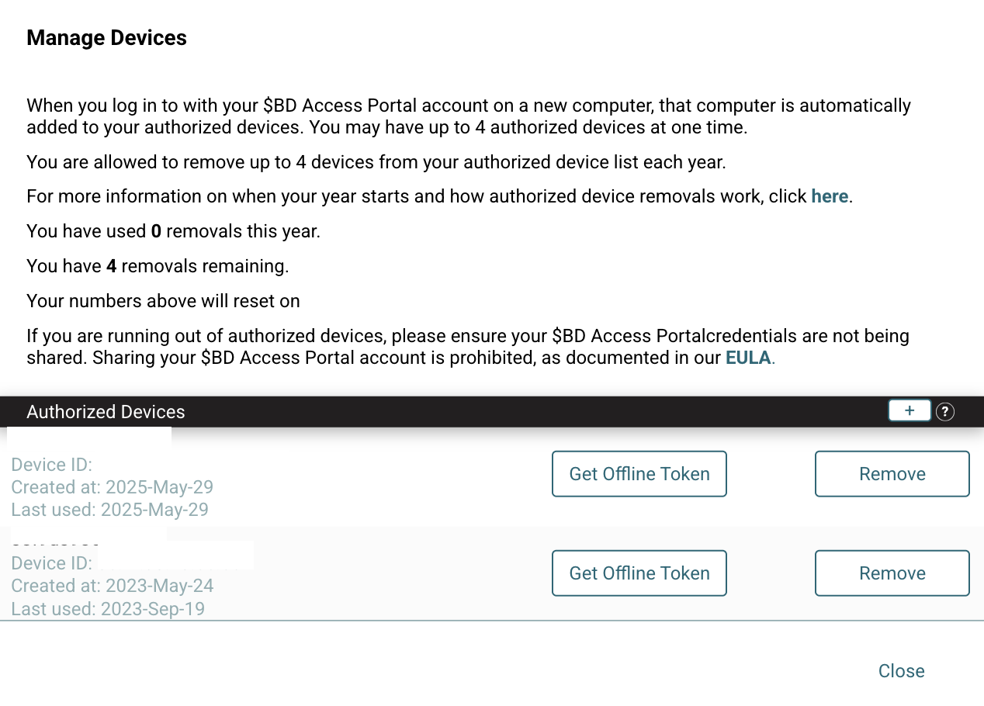Open the "here" link about device removals
Screen dimensions: 984x706
coord(829,196)
